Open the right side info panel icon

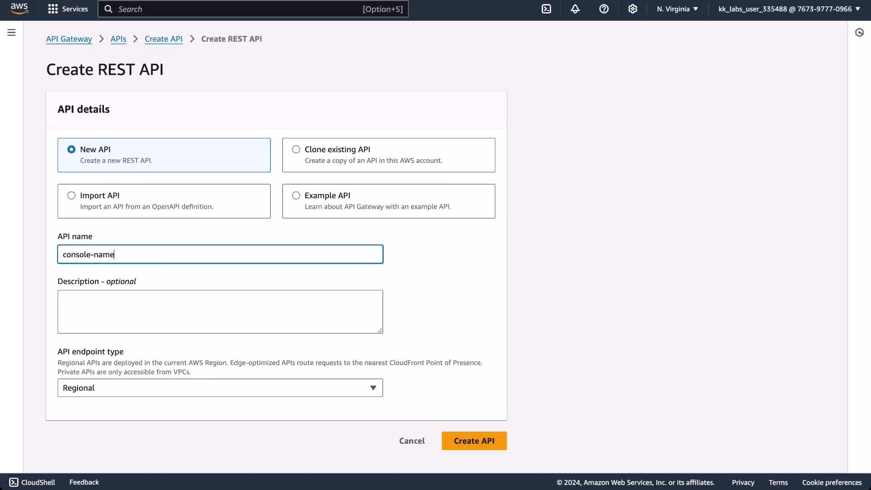click(x=859, y=33)
